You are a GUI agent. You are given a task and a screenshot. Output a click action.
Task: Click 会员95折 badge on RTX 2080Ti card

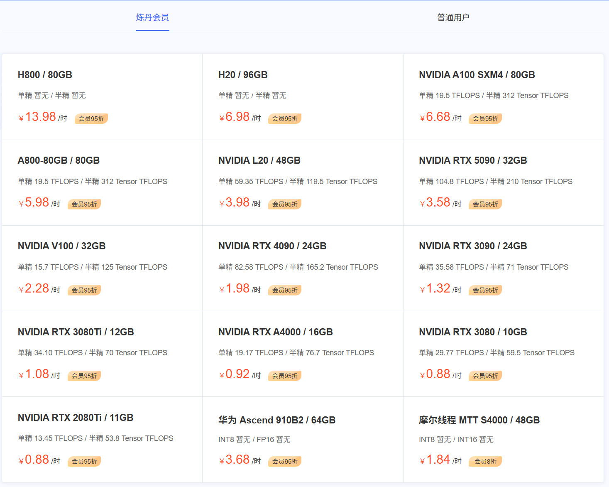[84, 461]
